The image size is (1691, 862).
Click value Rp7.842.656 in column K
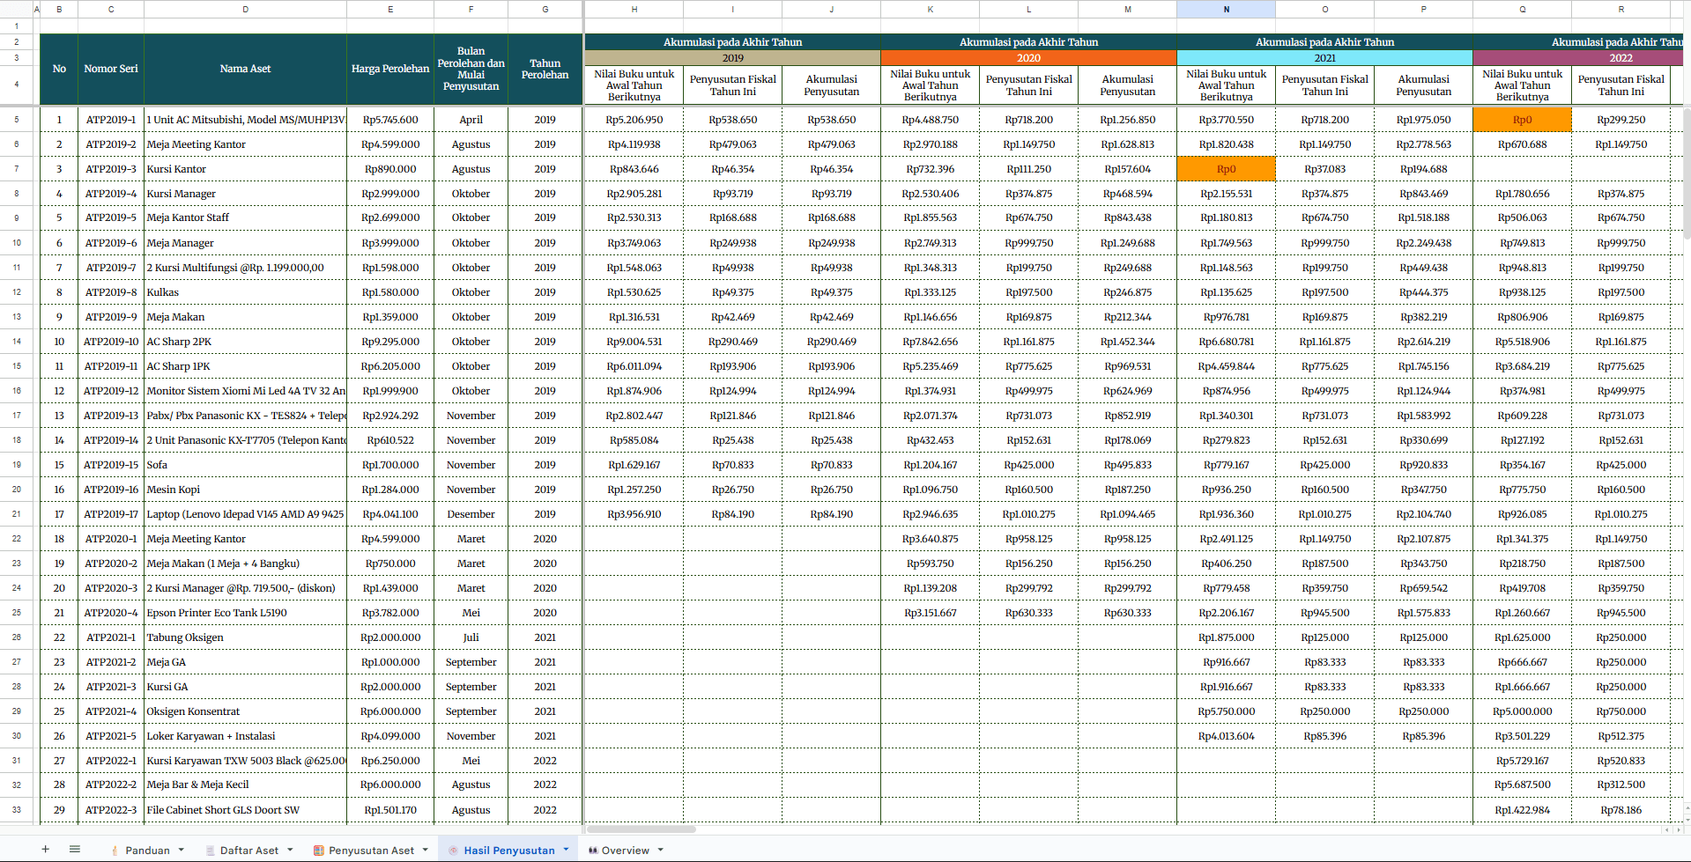930,341
